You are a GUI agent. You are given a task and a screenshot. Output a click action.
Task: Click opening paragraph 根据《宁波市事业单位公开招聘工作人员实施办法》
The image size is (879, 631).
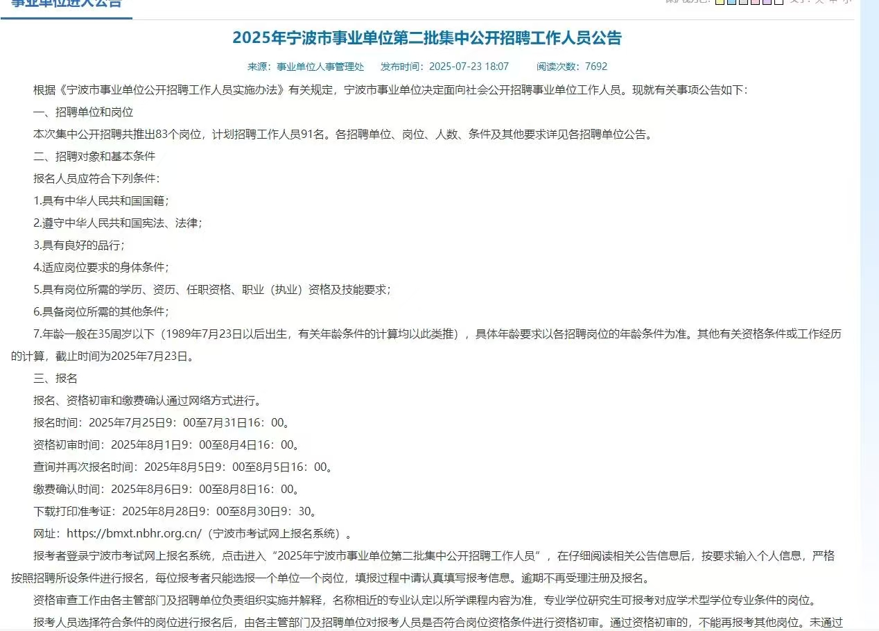pos(391,89)
